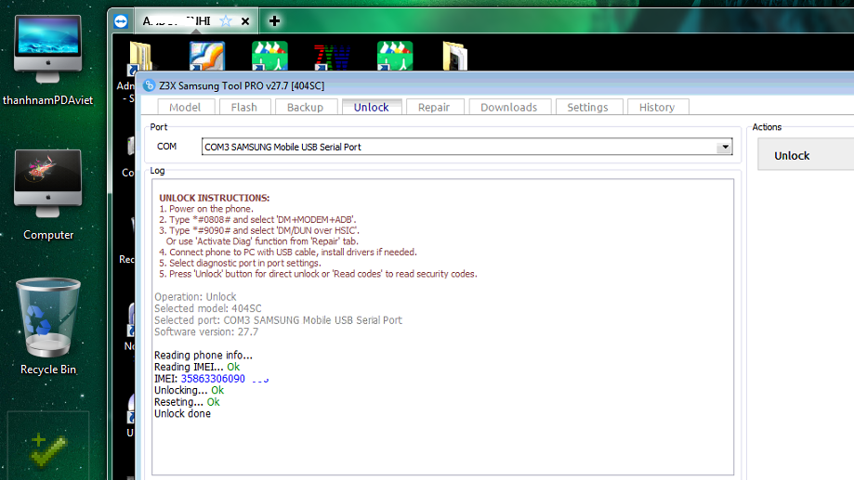The image size is (854, 480).
Task: Open the Recycle Bin icon
Action: coord(48,327)
